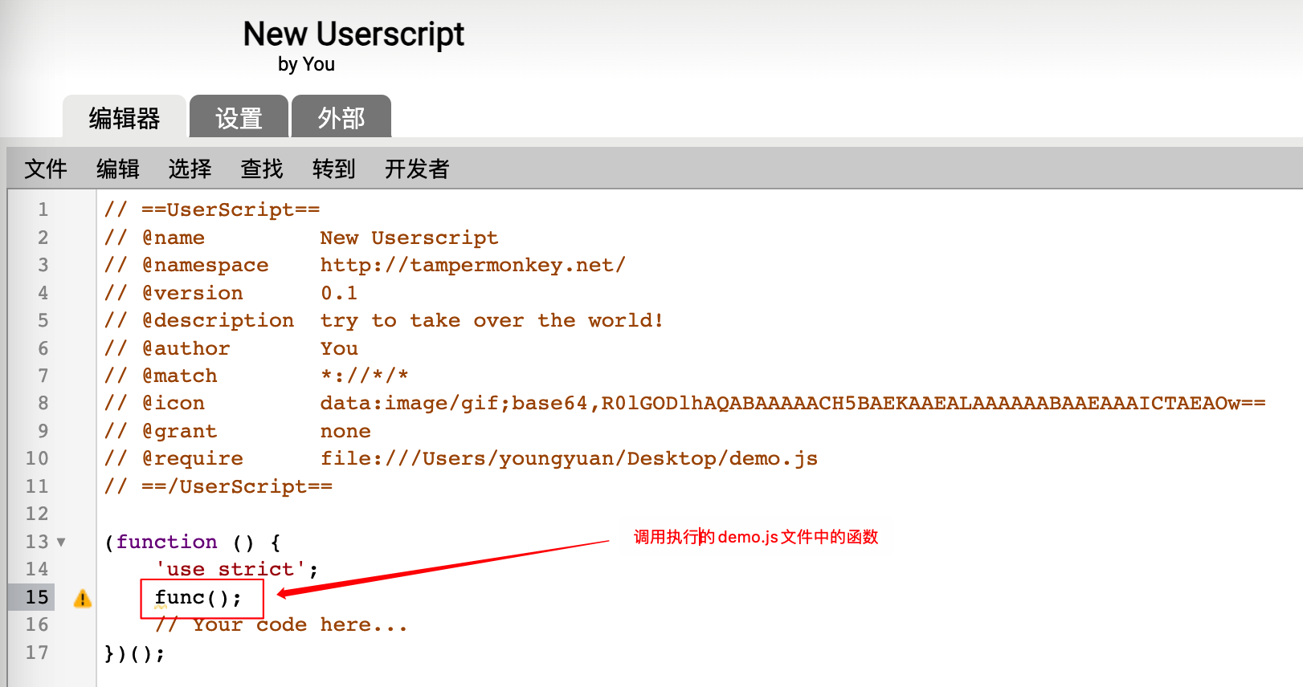Click line number 1 in the gutter
1303x687 pixels.
43,210
